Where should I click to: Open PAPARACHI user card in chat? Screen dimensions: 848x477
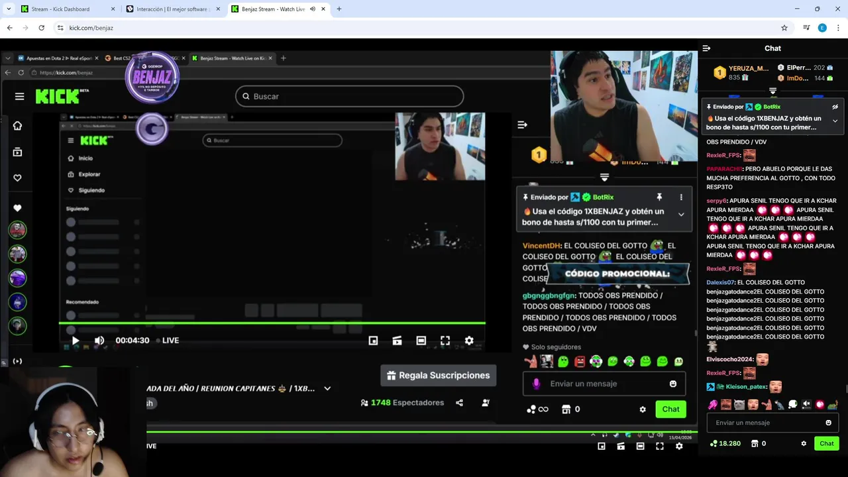(724, 169)
